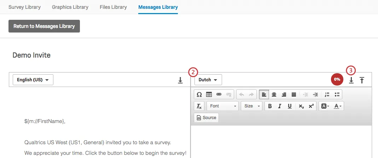378x158 pixels.
Task: Switch to the Survey Library tab
Action: click(24, 7)
